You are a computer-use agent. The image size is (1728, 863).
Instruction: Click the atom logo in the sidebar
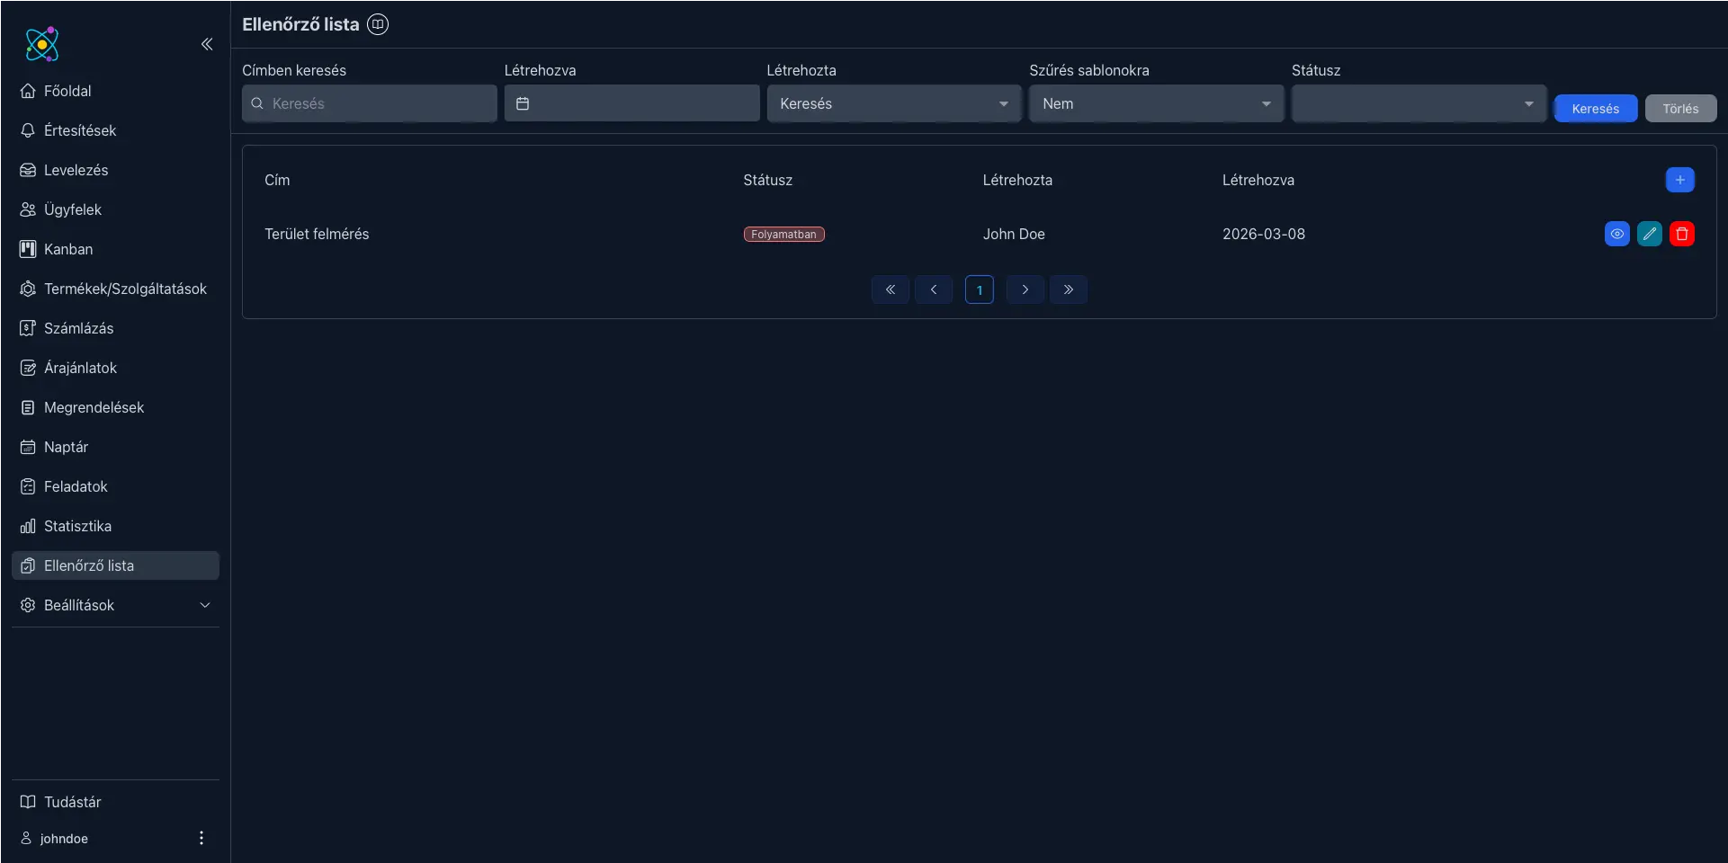point(42,44)
